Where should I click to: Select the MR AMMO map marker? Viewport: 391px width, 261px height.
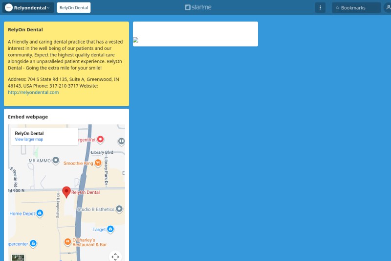(x=56, y=160)
